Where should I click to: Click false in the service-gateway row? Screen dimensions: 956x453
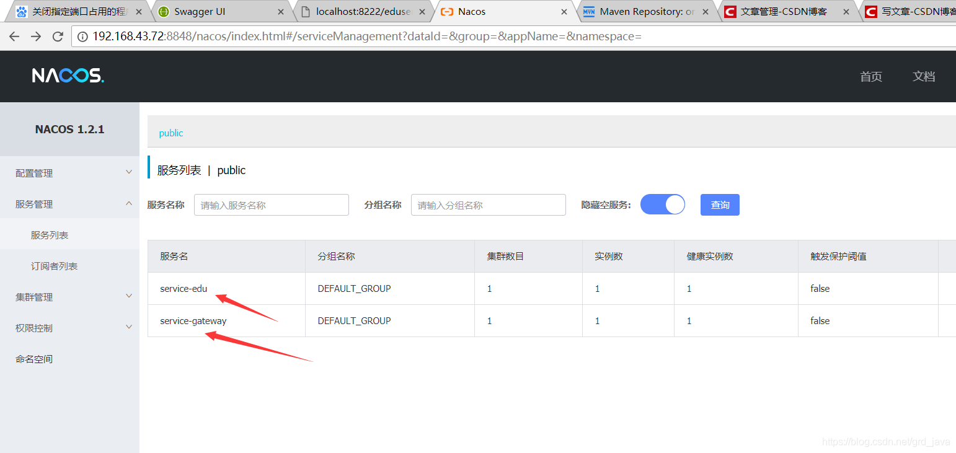pyautogui.click(x=820, y=321)
